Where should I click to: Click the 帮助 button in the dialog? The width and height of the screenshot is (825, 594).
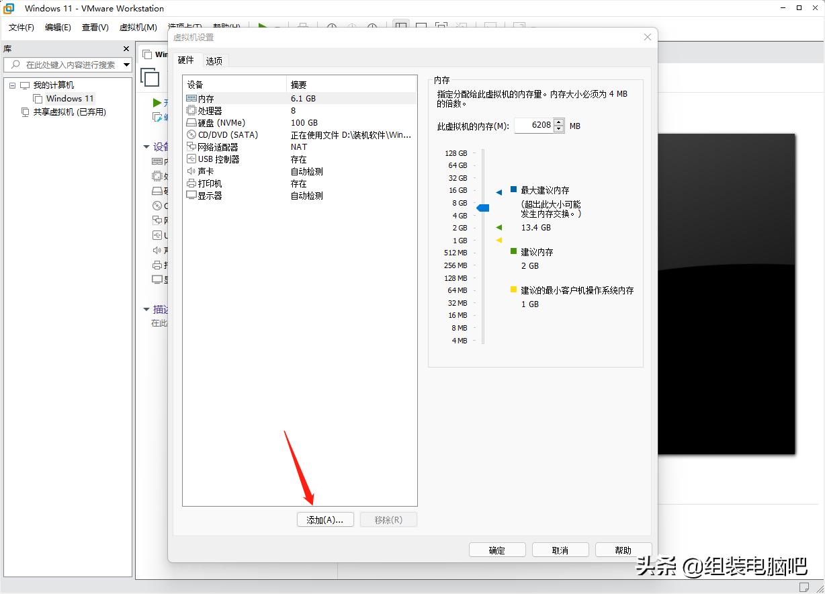point(623,550)
